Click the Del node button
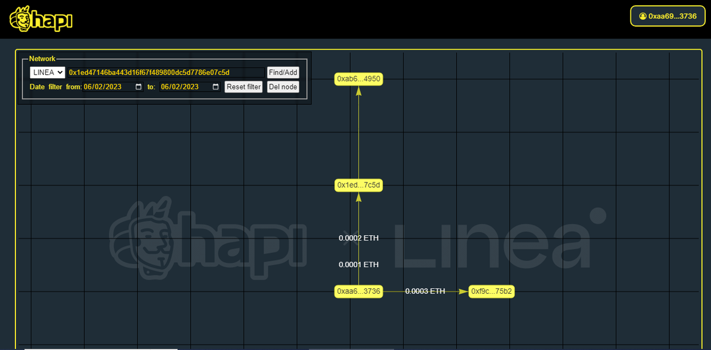 [x=283, y=86]
